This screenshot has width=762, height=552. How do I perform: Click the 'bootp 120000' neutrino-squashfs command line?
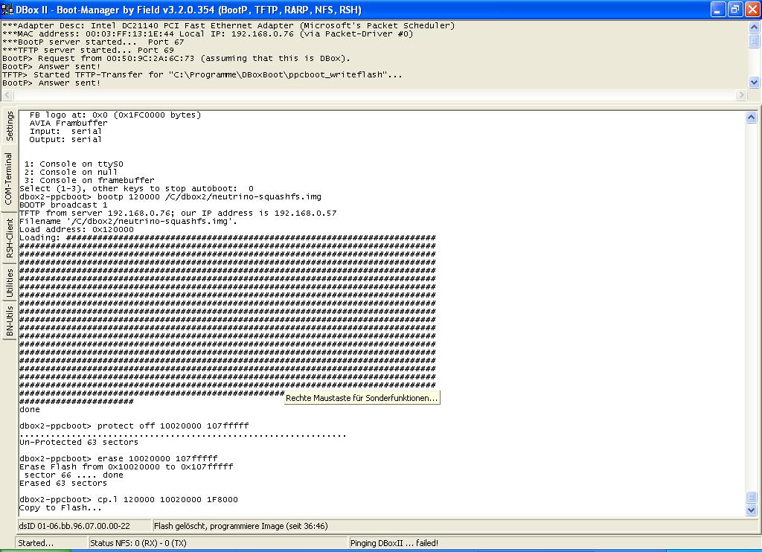coord(170,196)
